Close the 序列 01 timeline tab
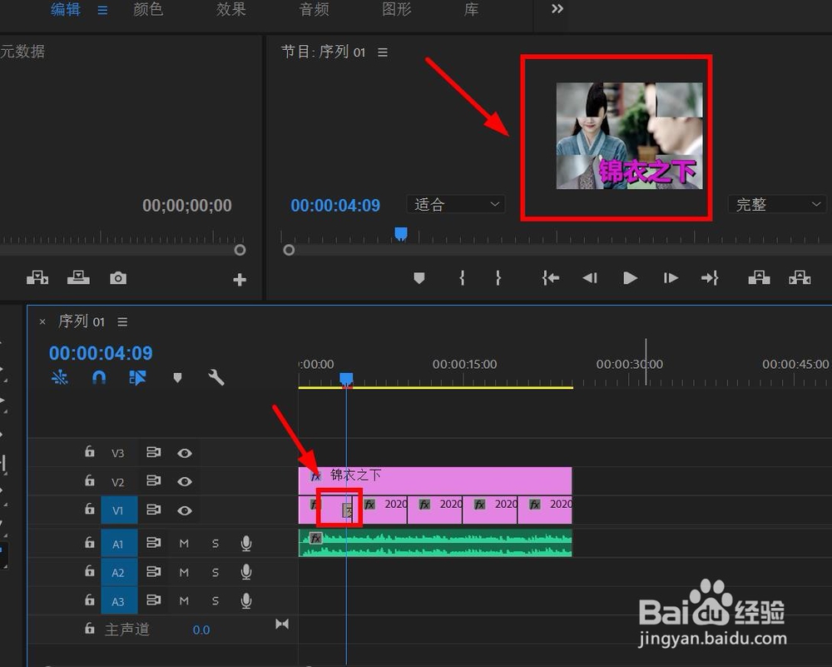 [42, 321]
